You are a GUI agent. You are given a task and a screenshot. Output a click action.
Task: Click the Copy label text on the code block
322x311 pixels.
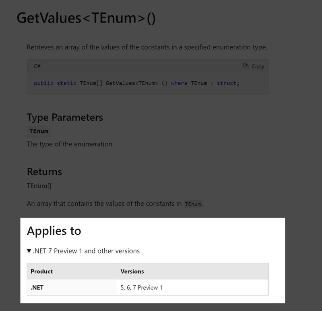tap(258, 66)
